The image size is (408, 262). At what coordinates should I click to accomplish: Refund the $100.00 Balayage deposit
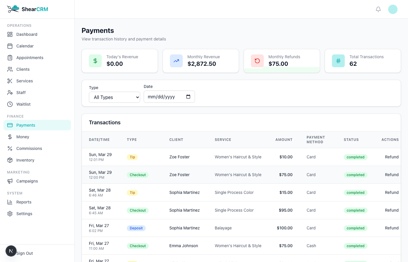[x=392, y=228]
